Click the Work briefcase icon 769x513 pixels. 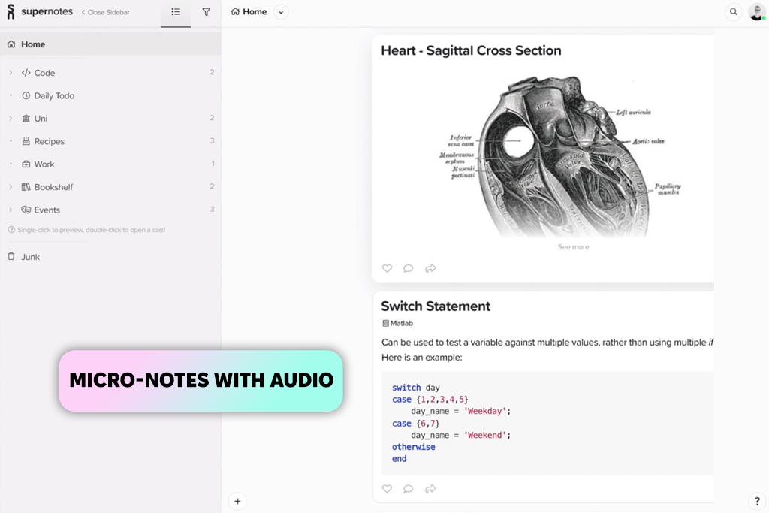point(26,164)
